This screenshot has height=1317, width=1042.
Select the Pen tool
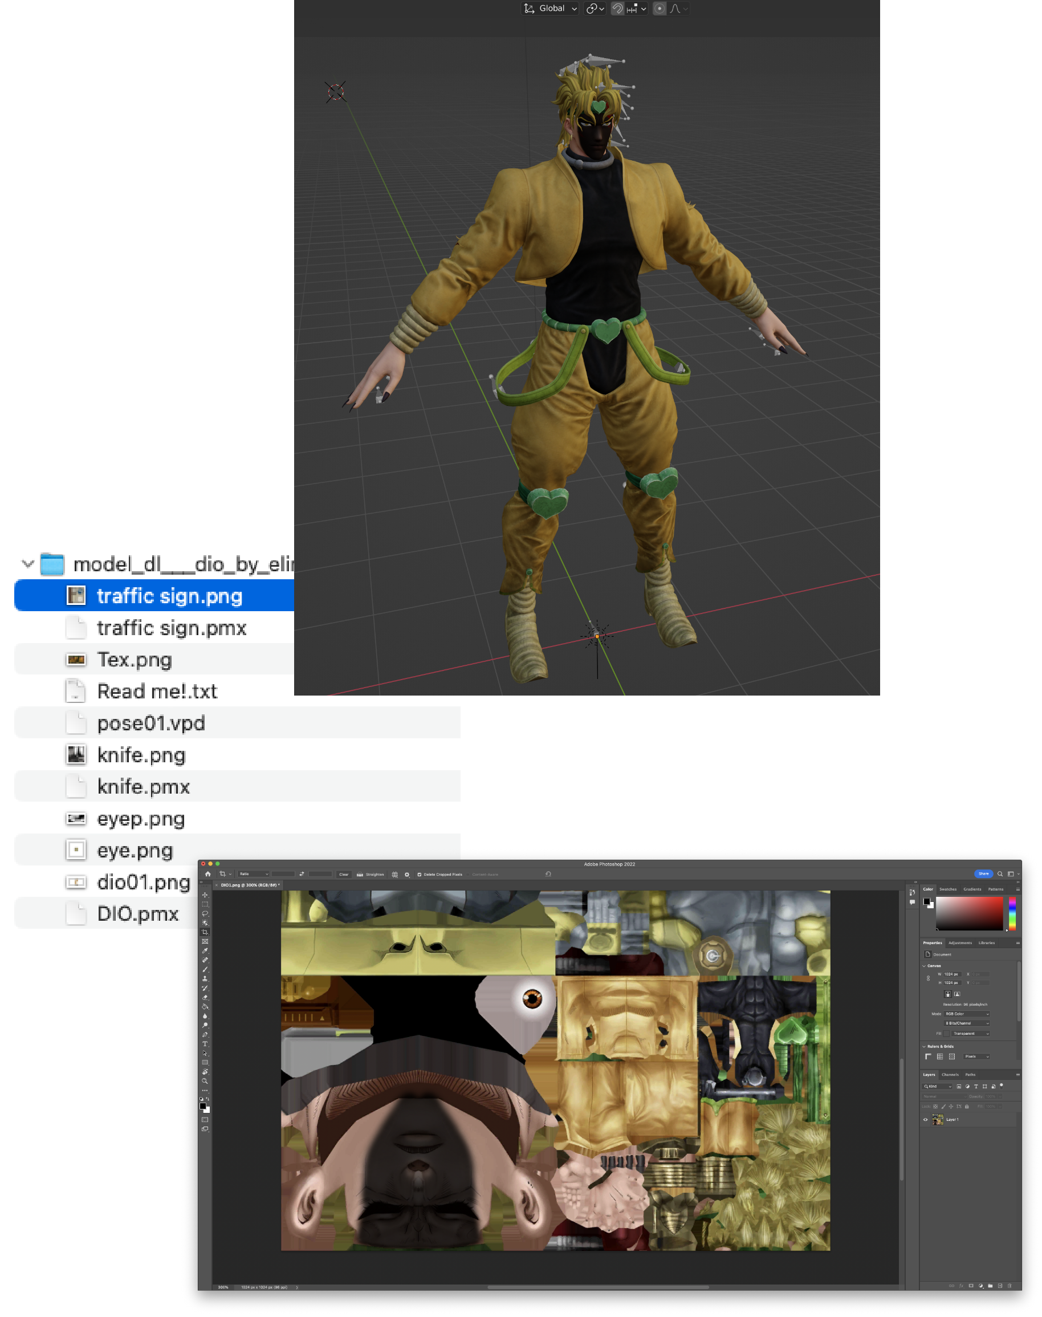(x=206, y=1035)
